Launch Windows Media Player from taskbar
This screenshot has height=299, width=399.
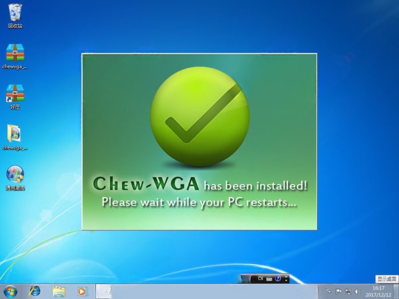(82, 292)
